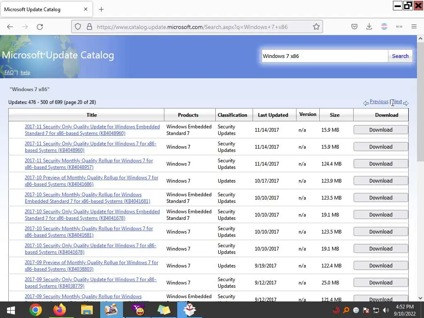Screen dimensions: 424x318
Task: Sort results by the Products column header
Action: (x=188, y=115)
